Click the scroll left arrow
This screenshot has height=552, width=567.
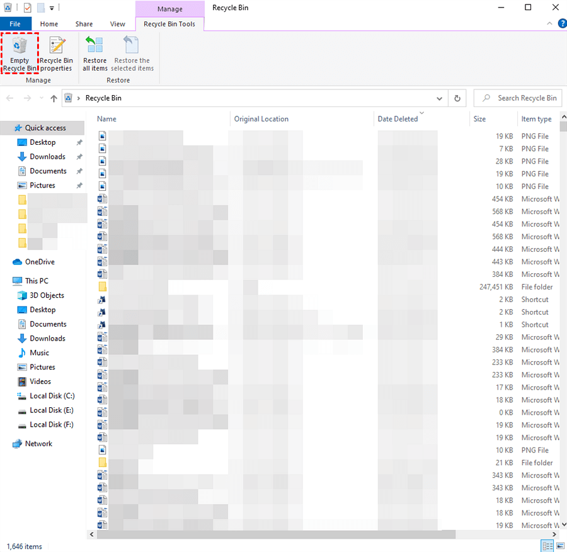(x=91, y=534)
